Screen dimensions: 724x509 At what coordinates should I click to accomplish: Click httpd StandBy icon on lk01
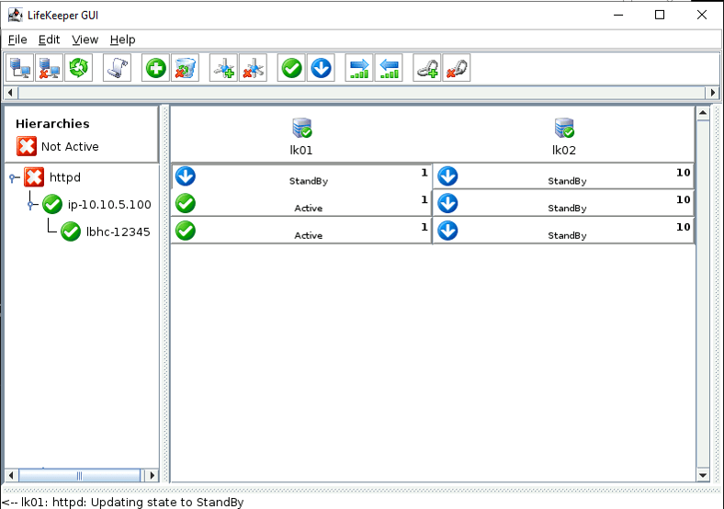pos(186,176)
